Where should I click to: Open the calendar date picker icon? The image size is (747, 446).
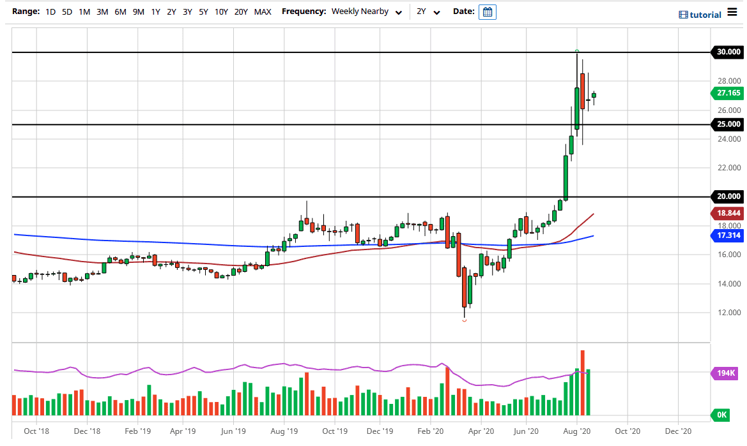[487, 12]
